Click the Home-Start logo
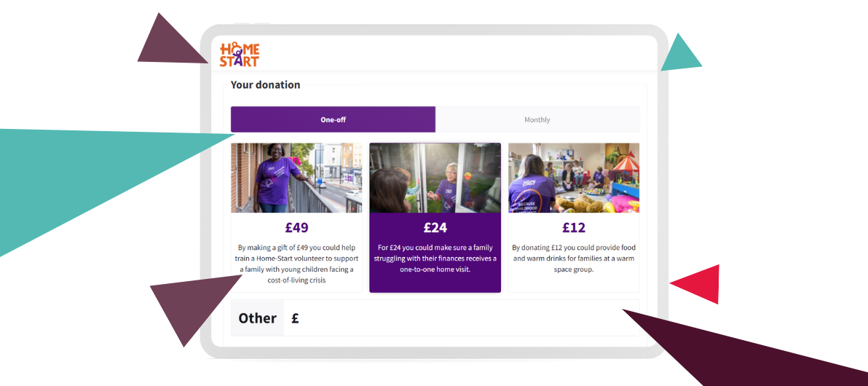This screenshot has height=386, width=868. coord(239,55)
